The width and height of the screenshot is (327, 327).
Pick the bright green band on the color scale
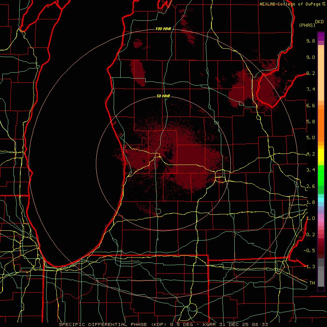(x=321, y=175)
